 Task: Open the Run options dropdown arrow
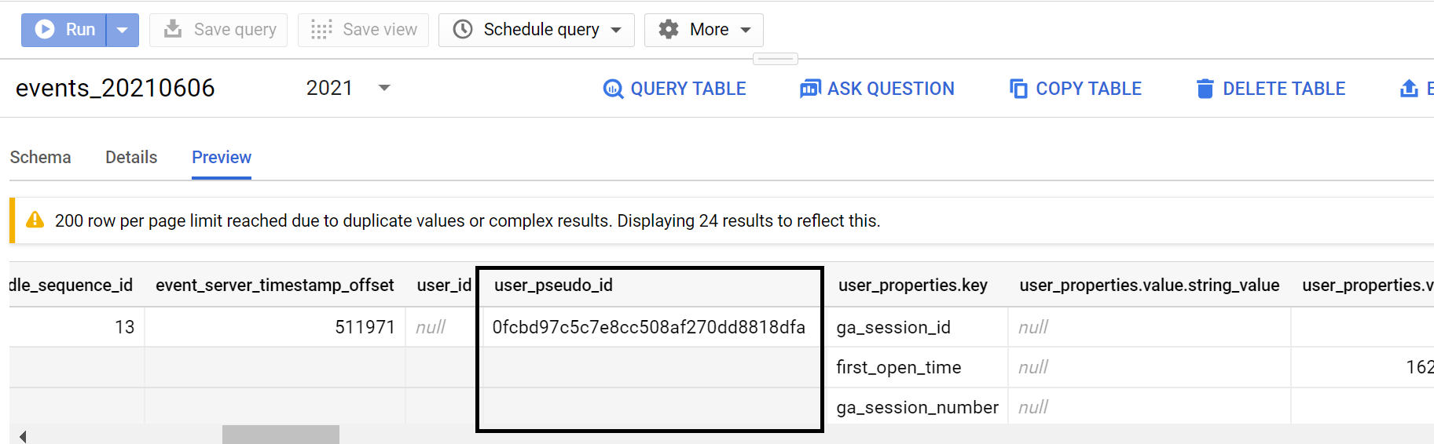point(123,30)
